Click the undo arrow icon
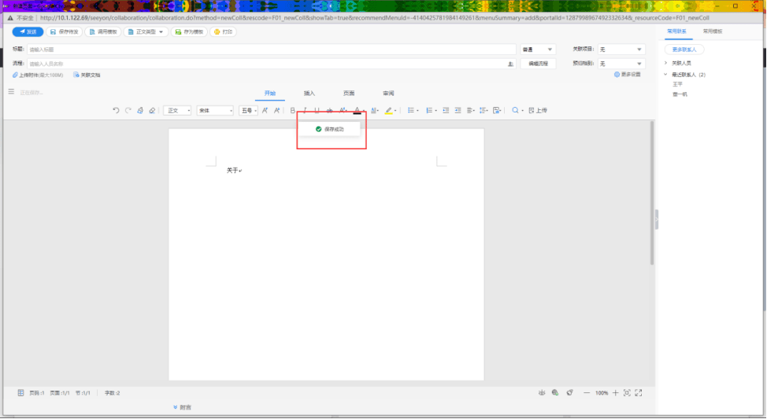The height and width of the screenshot is (419, 767). 116,110
